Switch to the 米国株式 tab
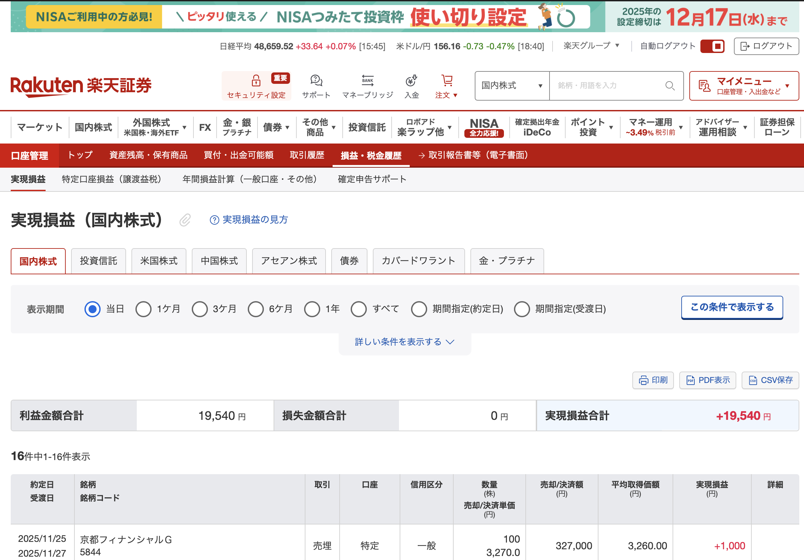 pos(159,261)
